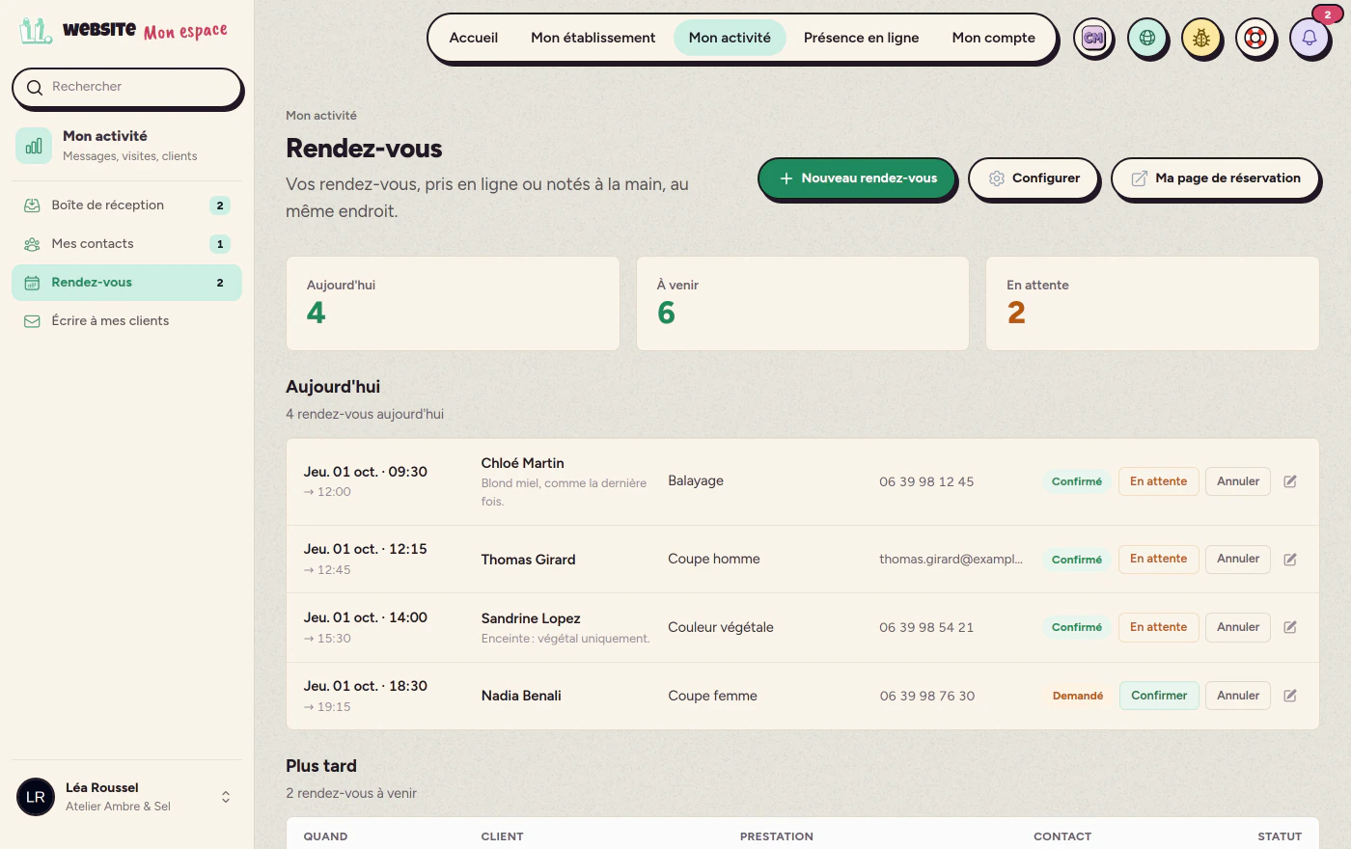The height and width of the screenshot is (849, 1351).
Task: Click the Couleur végétale service cell
Action: click(721, 627)
